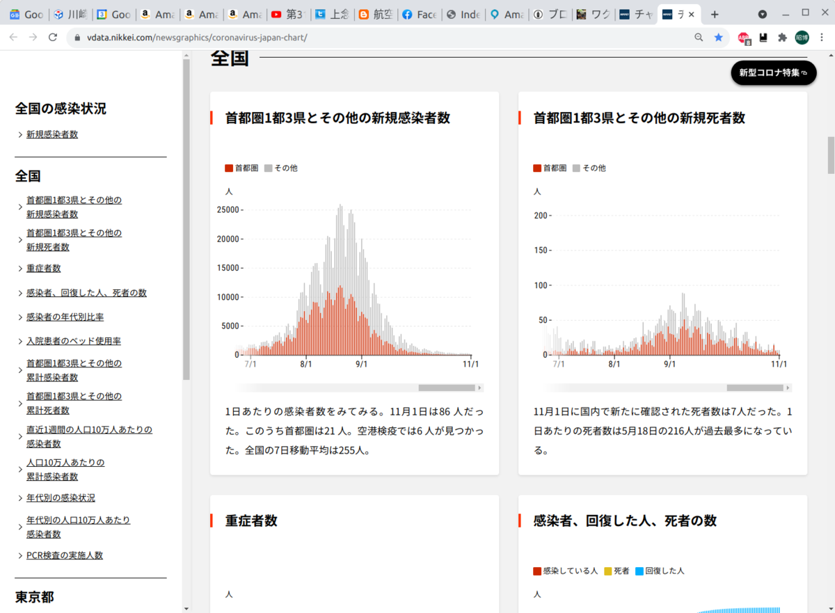This screenshot has height=613, width=835.
Task: Click the sidebar vertical scrollbar
Action: (186, 219)
